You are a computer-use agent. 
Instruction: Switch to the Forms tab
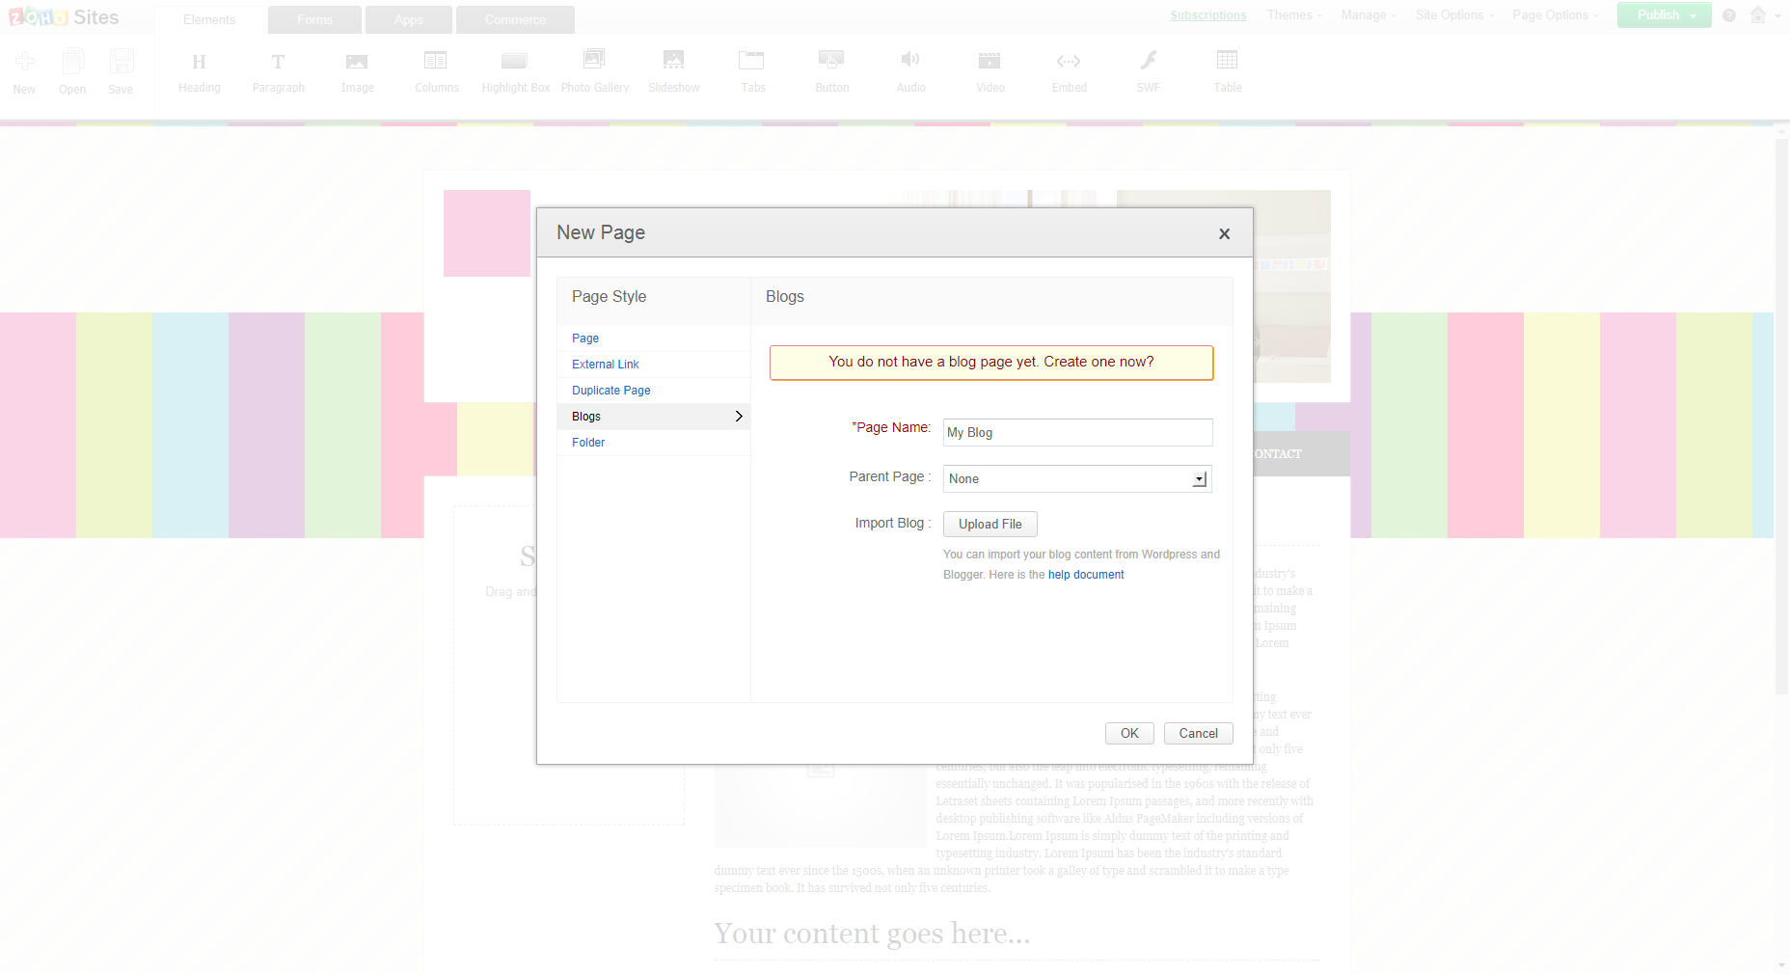tap(314, 19)
